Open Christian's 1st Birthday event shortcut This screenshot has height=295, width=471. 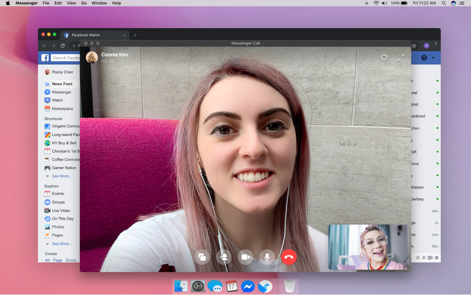(x=62, y=151)
